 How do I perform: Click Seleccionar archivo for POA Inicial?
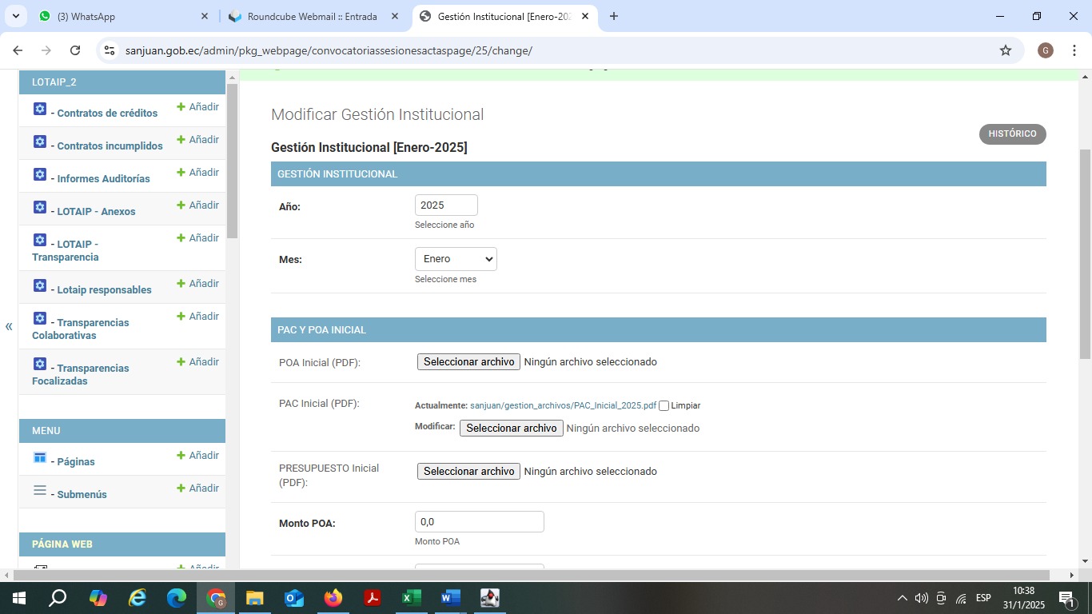[x=468, y=362]
